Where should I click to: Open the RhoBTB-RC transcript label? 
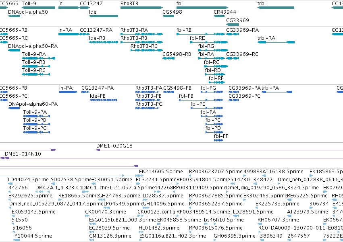pos(144,46)
